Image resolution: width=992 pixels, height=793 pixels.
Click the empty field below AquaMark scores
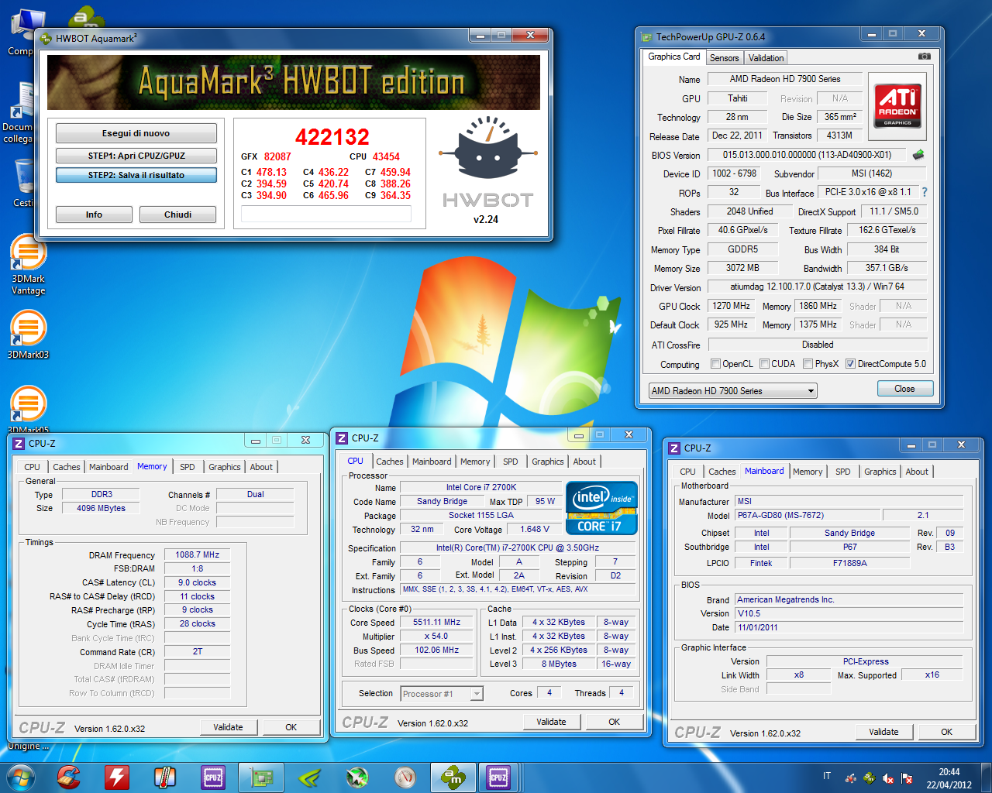325,215
